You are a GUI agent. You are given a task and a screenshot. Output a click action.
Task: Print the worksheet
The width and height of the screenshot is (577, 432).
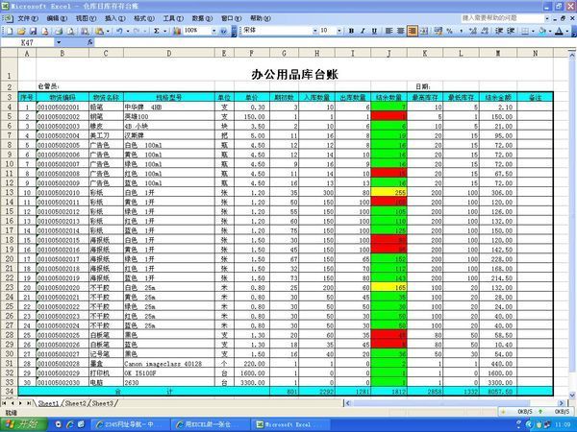coord(59,31)
